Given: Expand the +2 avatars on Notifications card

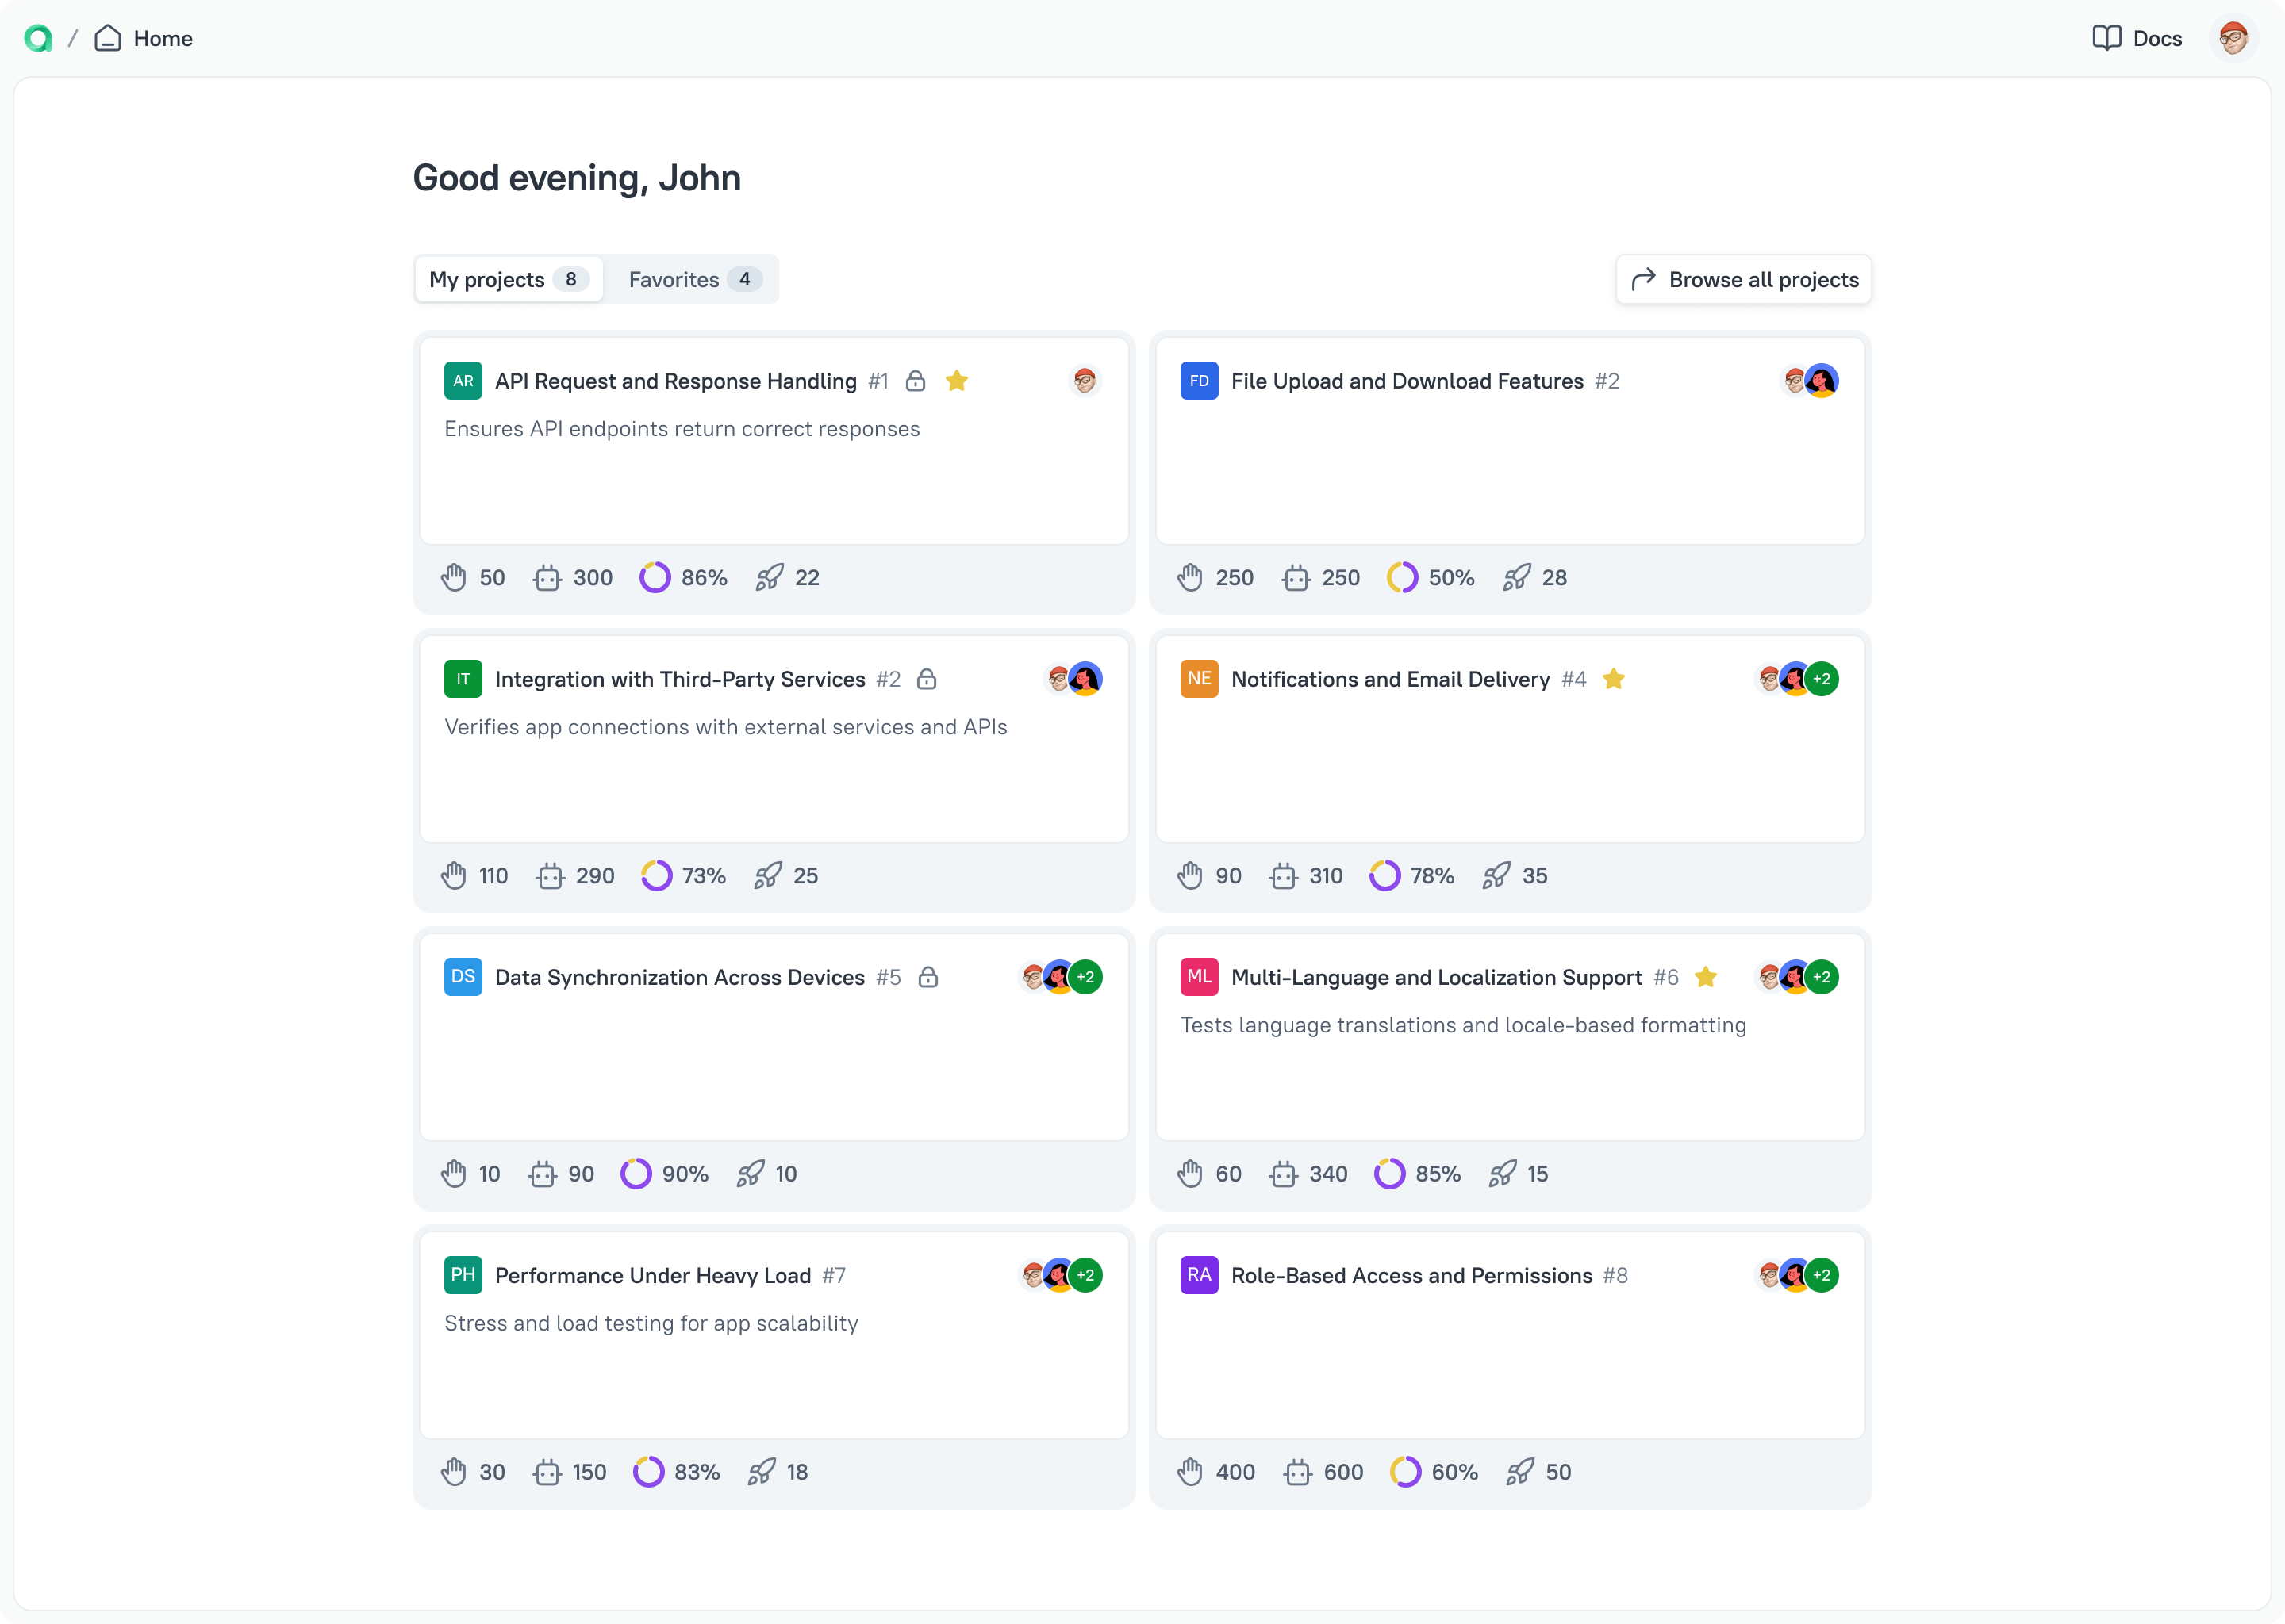Looking at the screenshot, I should pos(1822,678).
